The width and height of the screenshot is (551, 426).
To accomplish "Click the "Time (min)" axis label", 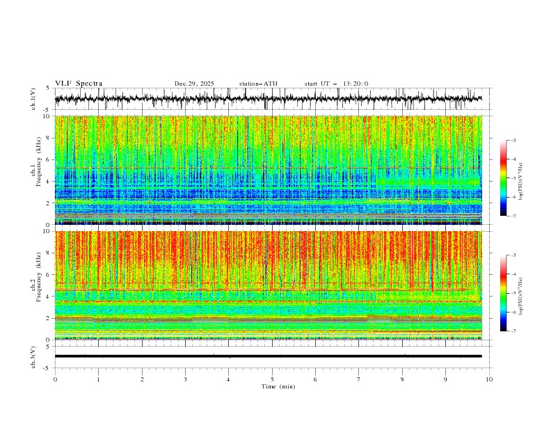I will (278, 386).
